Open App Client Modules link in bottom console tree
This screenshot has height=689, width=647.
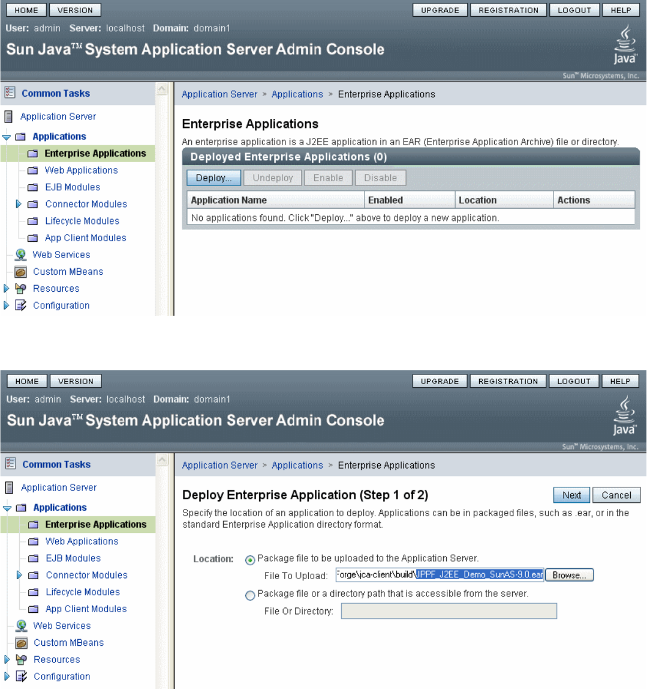(x=86, y=609)
